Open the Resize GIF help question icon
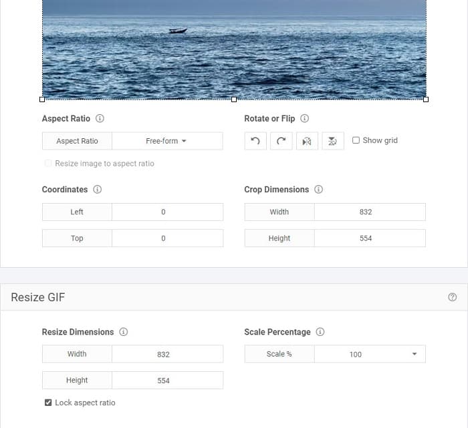 pyautogui.click(x=453, y=297)
